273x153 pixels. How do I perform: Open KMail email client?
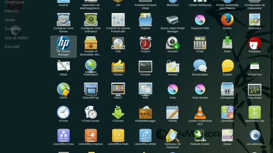click(x=64, y=68)
